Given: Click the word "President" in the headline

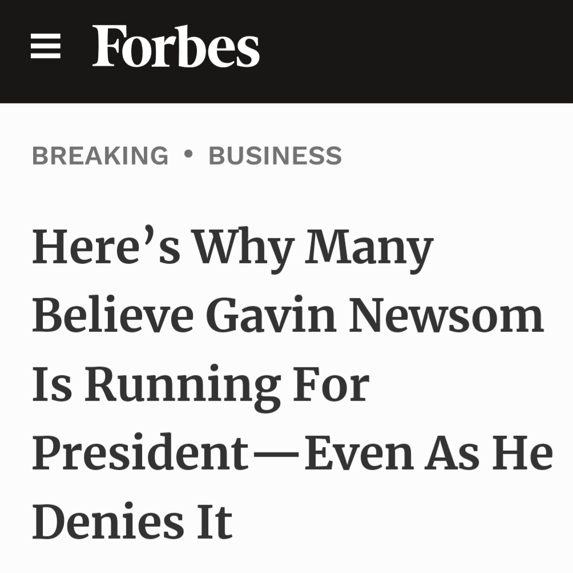Looking at the screenshot, I should coord(140,453).
